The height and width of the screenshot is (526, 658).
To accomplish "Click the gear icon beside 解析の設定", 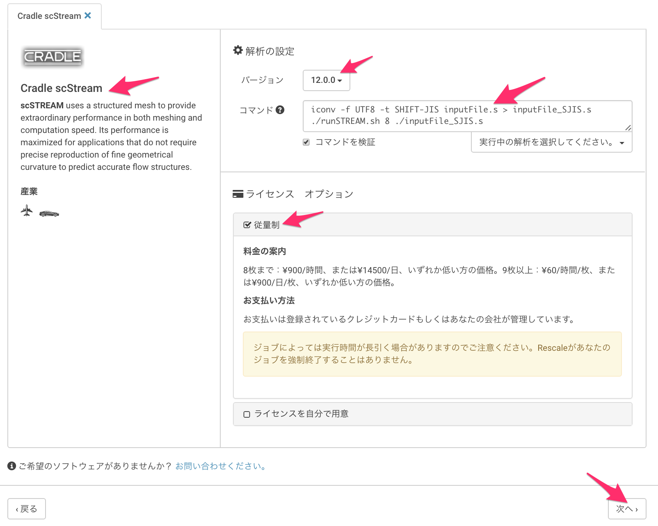I will click(238, 50).
